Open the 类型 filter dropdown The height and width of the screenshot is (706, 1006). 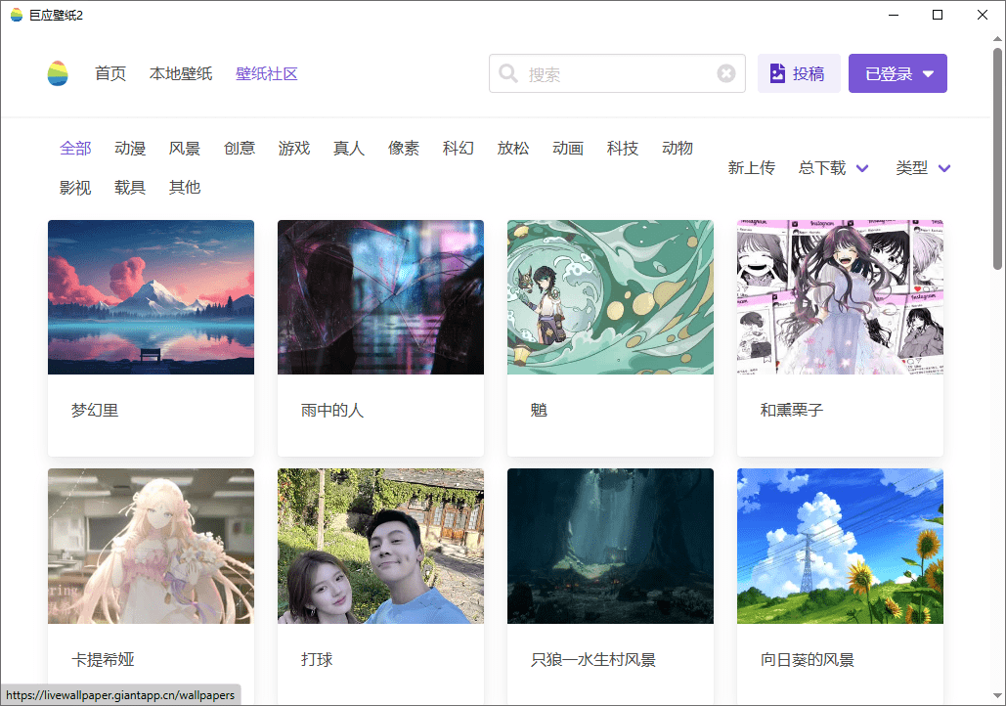coord(914,167)
